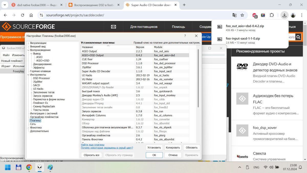Open the Chrome extensions puzzle icon
Viewport: 307px width, 173px height.
point(272,15)
